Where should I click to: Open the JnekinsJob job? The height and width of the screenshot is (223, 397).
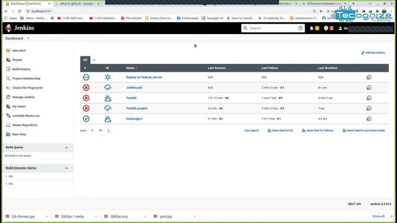tap(134, 87)
